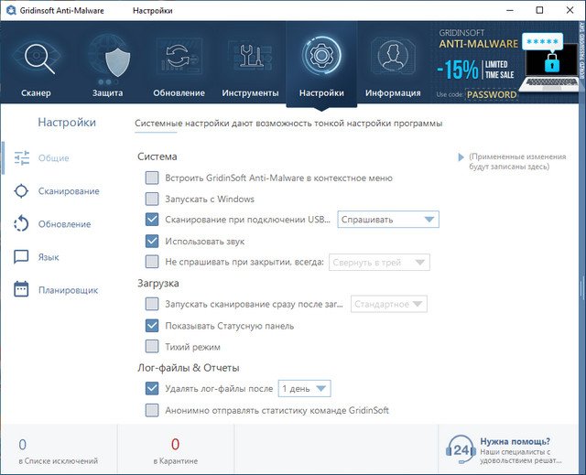Viewport: 586px width, 475px height.
Task: Open the Стандартное scan type dropdown
Action: pyautogui.click(x=388, y=304)
